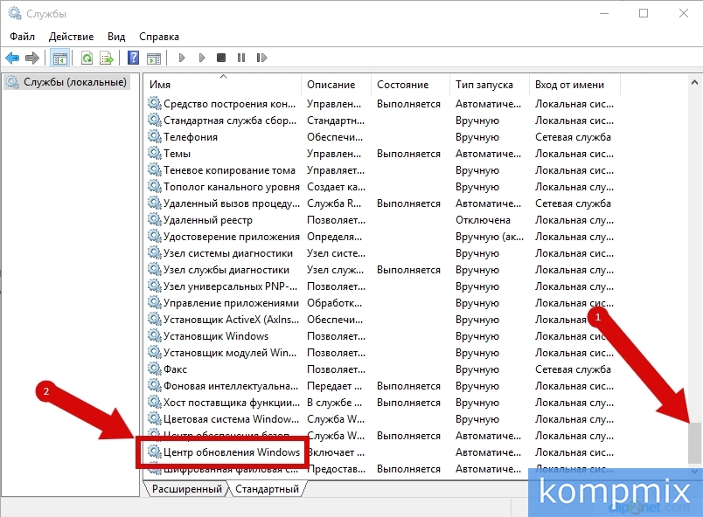Viewport: 703px width, 517px height.
Task: Click the Properties pane toolbar icon
Action: (x=153, y=58)
